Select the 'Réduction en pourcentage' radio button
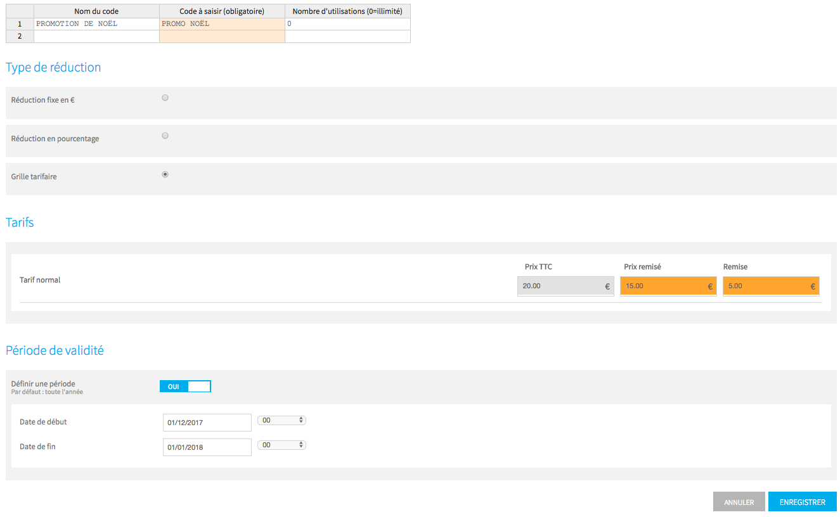 tap(165, 136)
